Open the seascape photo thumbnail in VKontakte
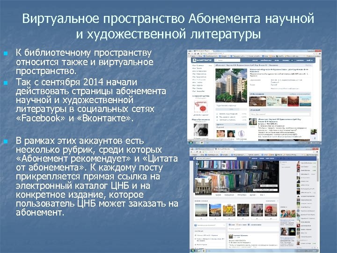This screenshot has height=253, width=337. click(x=305, y=101)
